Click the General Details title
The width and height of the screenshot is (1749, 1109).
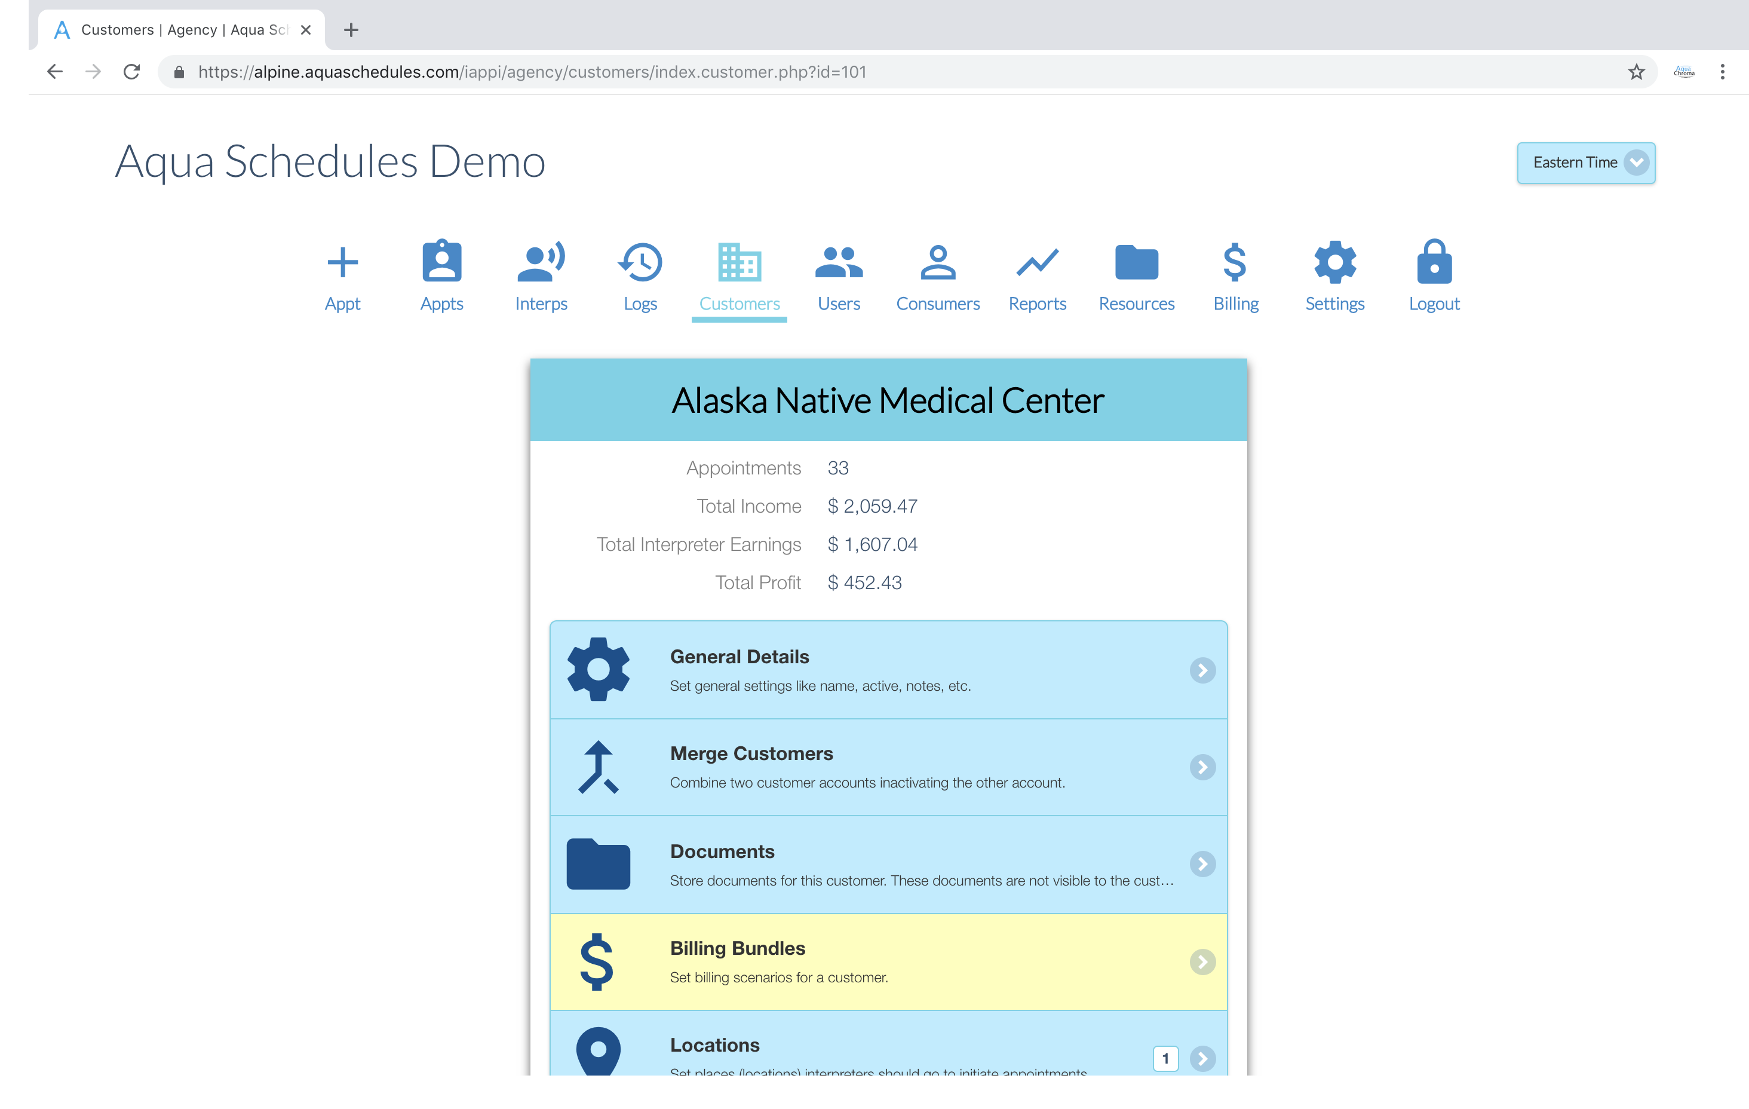[x=740, y=656]
